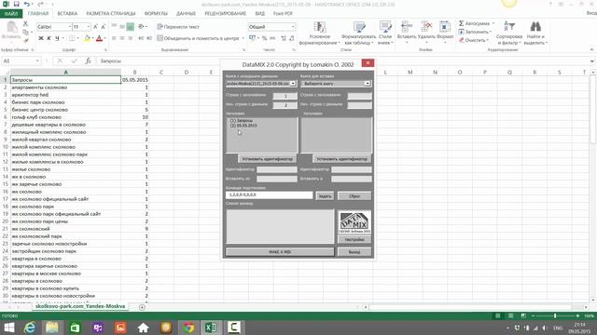Click the Undo arrow icon
The height and width of the screenshot is (335, 597).
point(27,4)
